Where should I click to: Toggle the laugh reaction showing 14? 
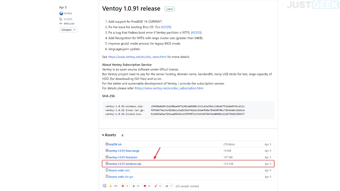[125, 186]
